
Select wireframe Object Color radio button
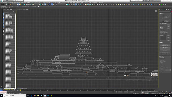point(163,16)
